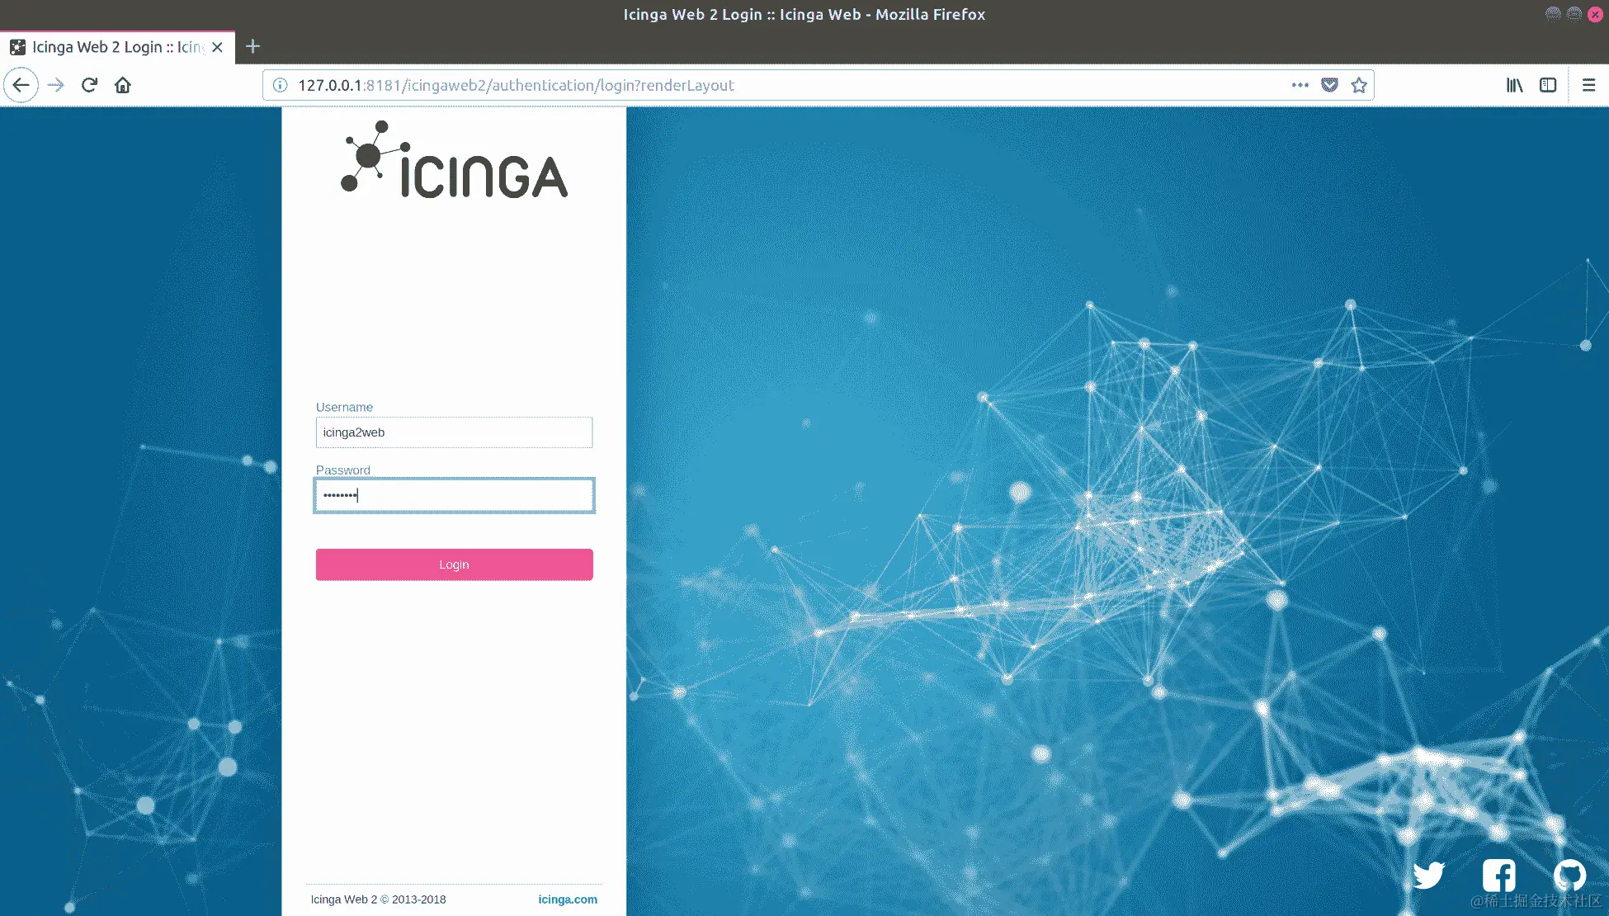Click the browser back arrow
This screenshot has width=1609, height=916.
21,85
